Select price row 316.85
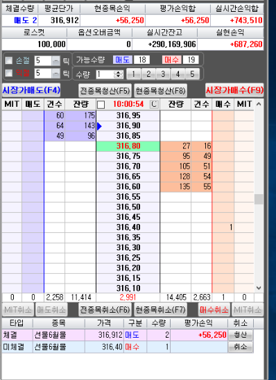The width and height of the screenshot is (276, 380). tap(128, 136)
